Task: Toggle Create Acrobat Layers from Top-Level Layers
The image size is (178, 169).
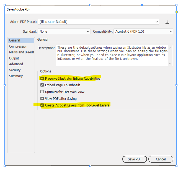Action: click(x=42, y=105)
